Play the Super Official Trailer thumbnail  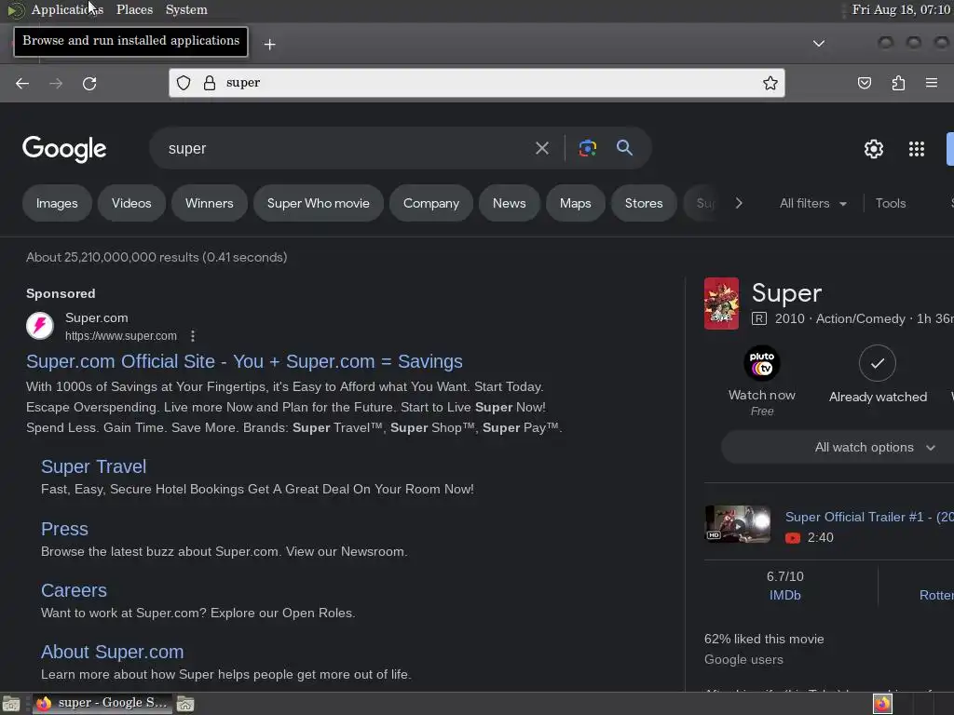[738, 523]
